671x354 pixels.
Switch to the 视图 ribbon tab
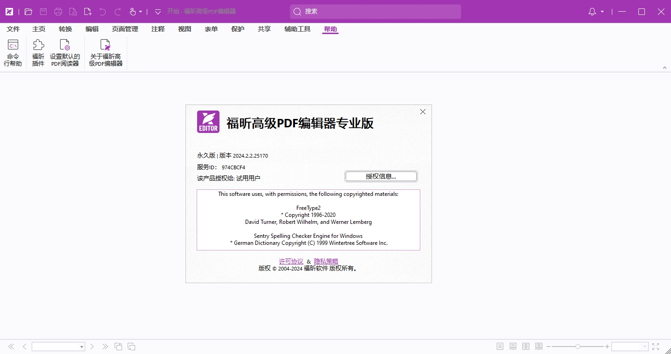[185, 29]
